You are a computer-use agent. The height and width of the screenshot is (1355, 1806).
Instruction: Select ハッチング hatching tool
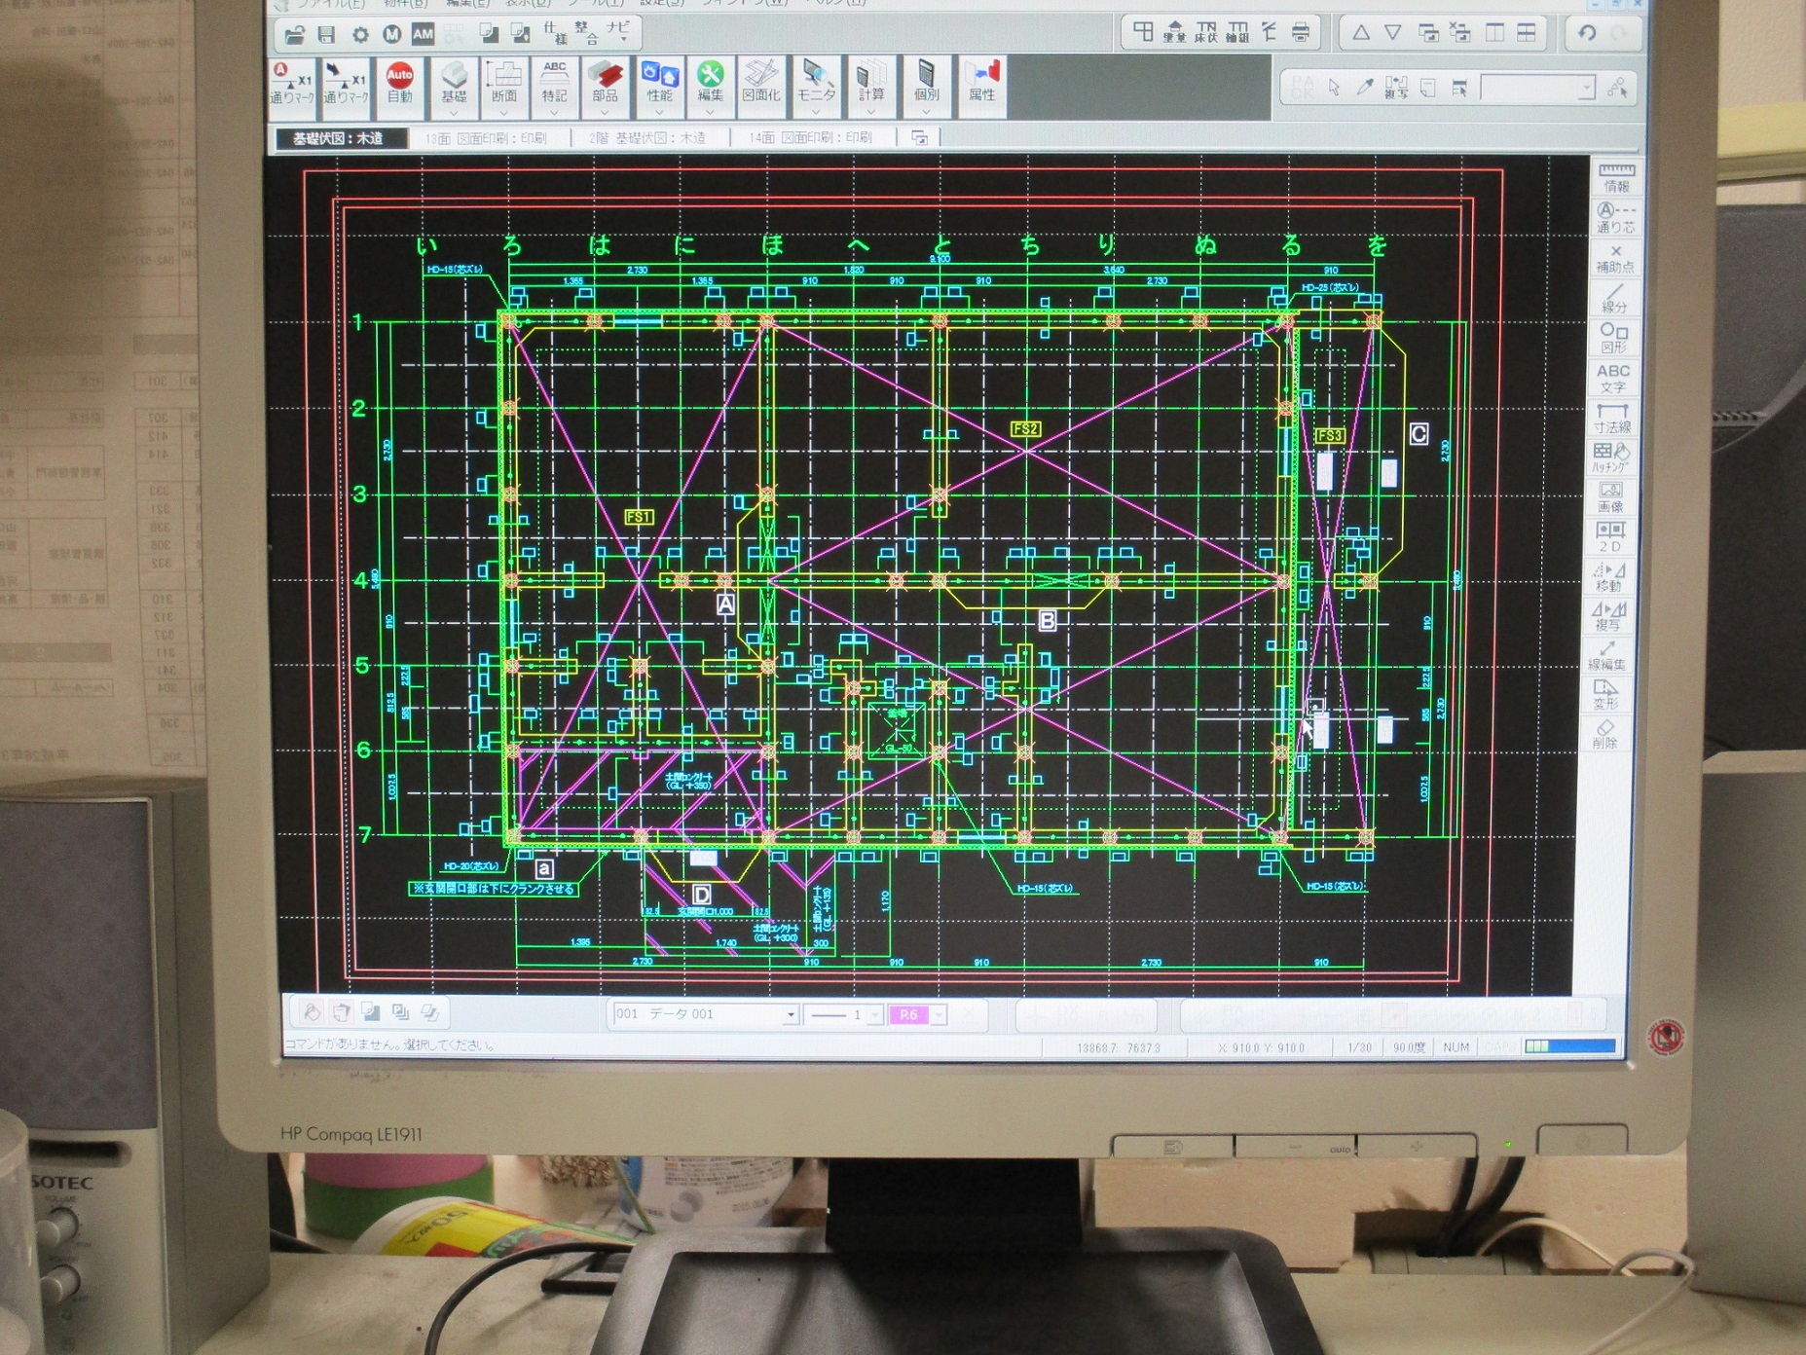click(1611, 458)
